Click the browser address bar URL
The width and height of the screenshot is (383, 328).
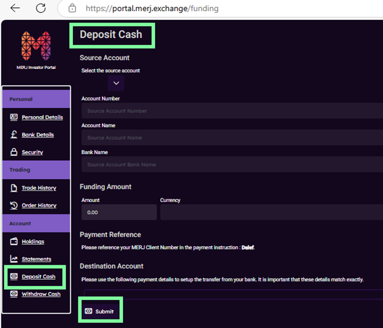[152, 8]
